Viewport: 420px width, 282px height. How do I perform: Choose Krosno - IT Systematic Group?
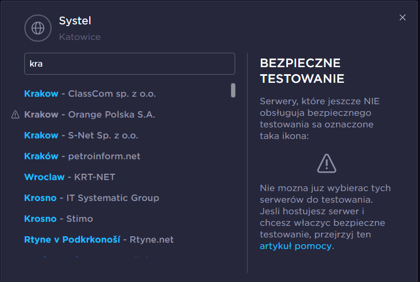[x=92, y=198]
